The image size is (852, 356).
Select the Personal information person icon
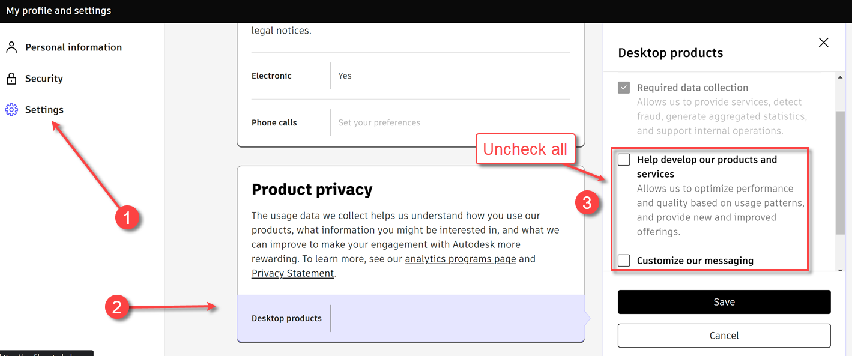tap(11, 46)
